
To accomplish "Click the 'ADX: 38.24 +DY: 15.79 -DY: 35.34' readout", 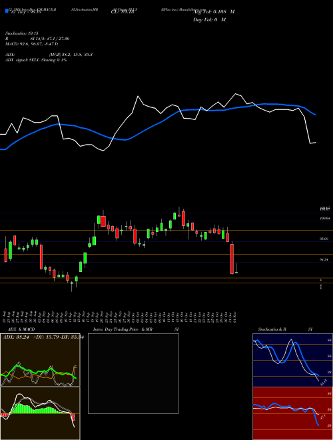I will 43,337.
